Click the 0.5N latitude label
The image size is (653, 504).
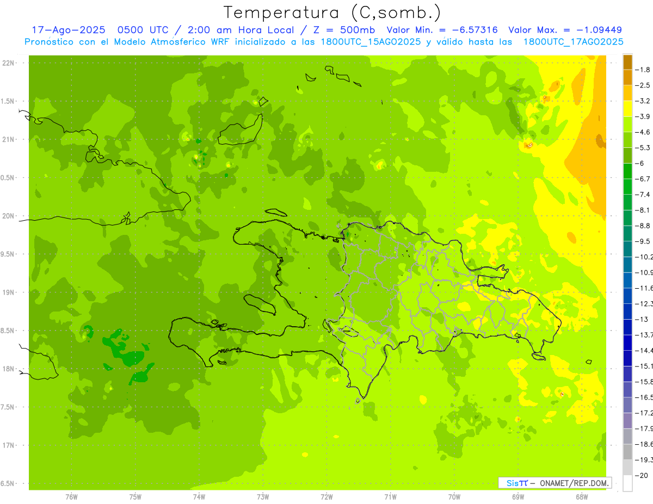(8, 178)
